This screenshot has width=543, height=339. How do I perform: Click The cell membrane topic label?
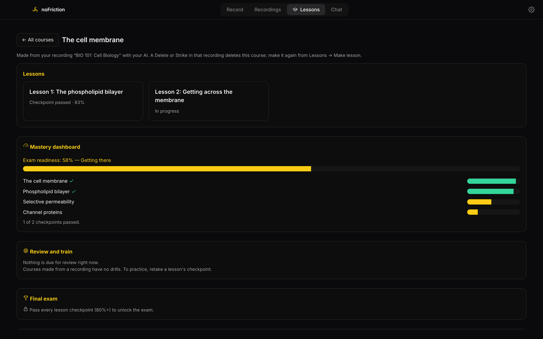click(x=45, y=181)
